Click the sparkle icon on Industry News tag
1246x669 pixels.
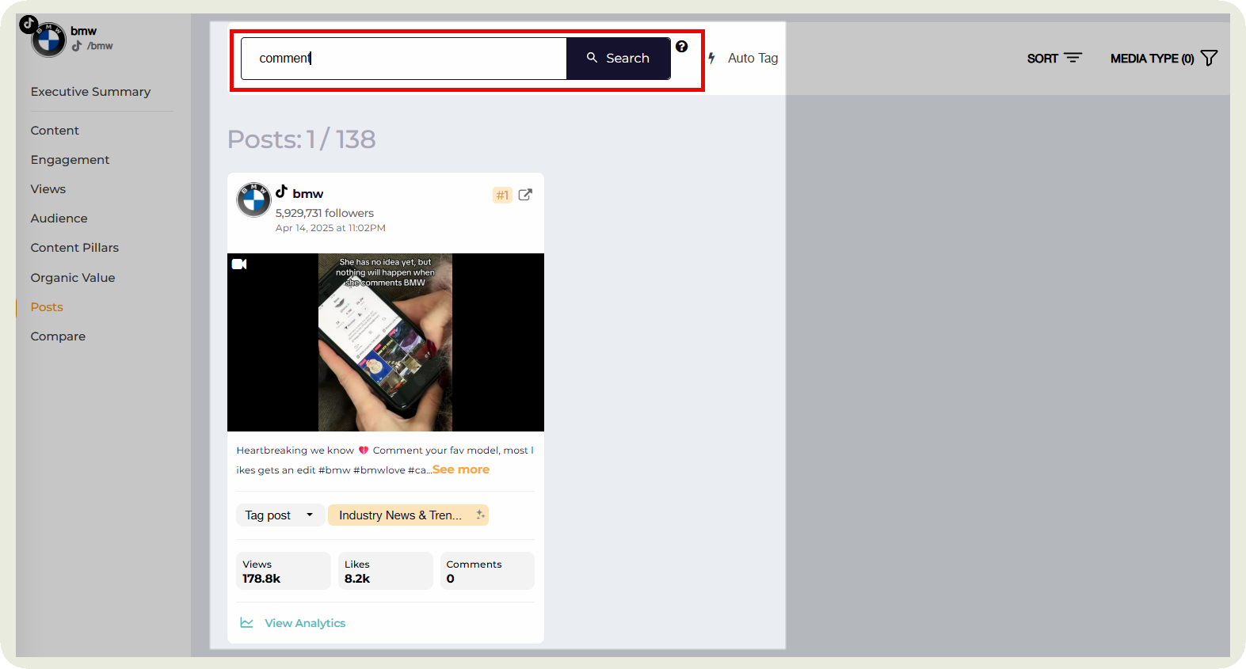click(x=480, y=515)
